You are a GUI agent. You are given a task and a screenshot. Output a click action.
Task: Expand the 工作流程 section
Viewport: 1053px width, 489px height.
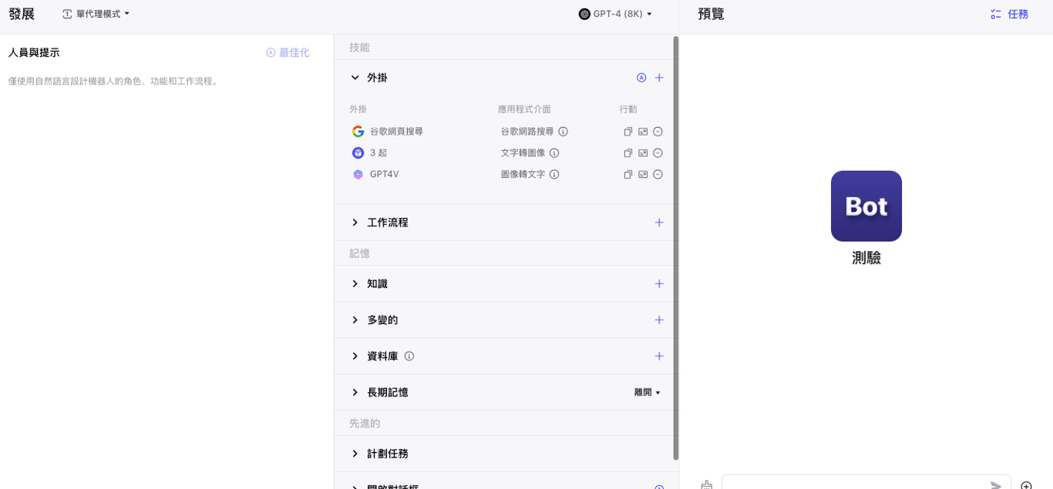355,223
